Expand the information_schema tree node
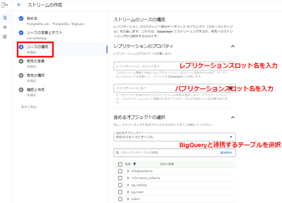Image resolution: width=282 pixels, height=203 pixels. tap(128, 178)
